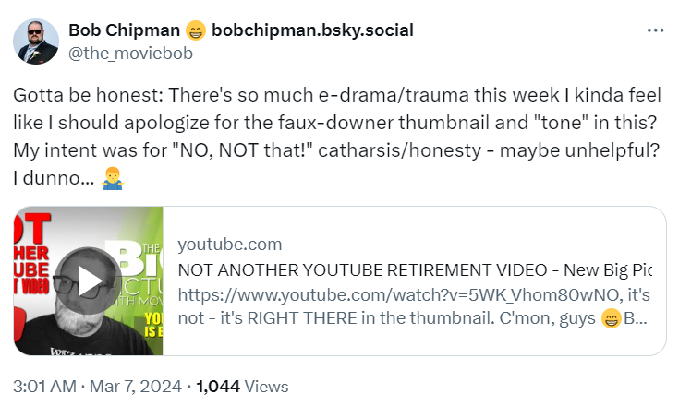The height and width of the screenshot is (406, 679).
Task: Click Bob Chipman's profile avatar photo
Action: click(x=35, y=40)
